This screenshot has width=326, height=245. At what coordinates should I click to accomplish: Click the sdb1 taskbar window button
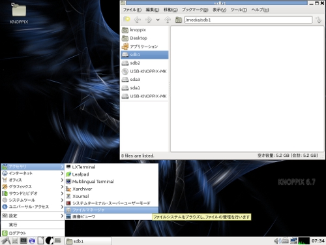pyautogui.click(x=89, y=241)
